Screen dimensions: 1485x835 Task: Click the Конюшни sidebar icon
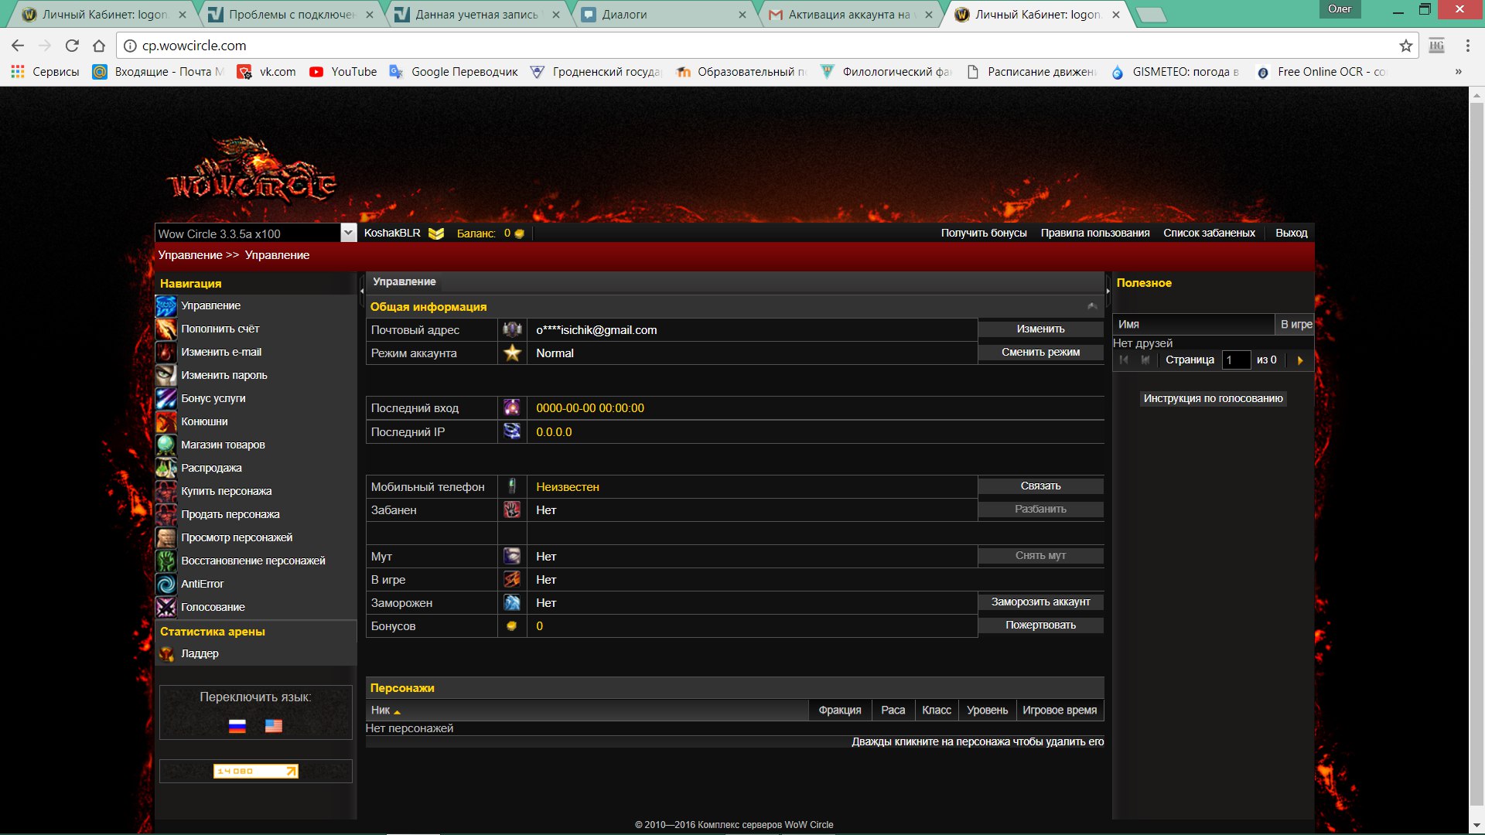pyautogui.click(x=166, y=422)
